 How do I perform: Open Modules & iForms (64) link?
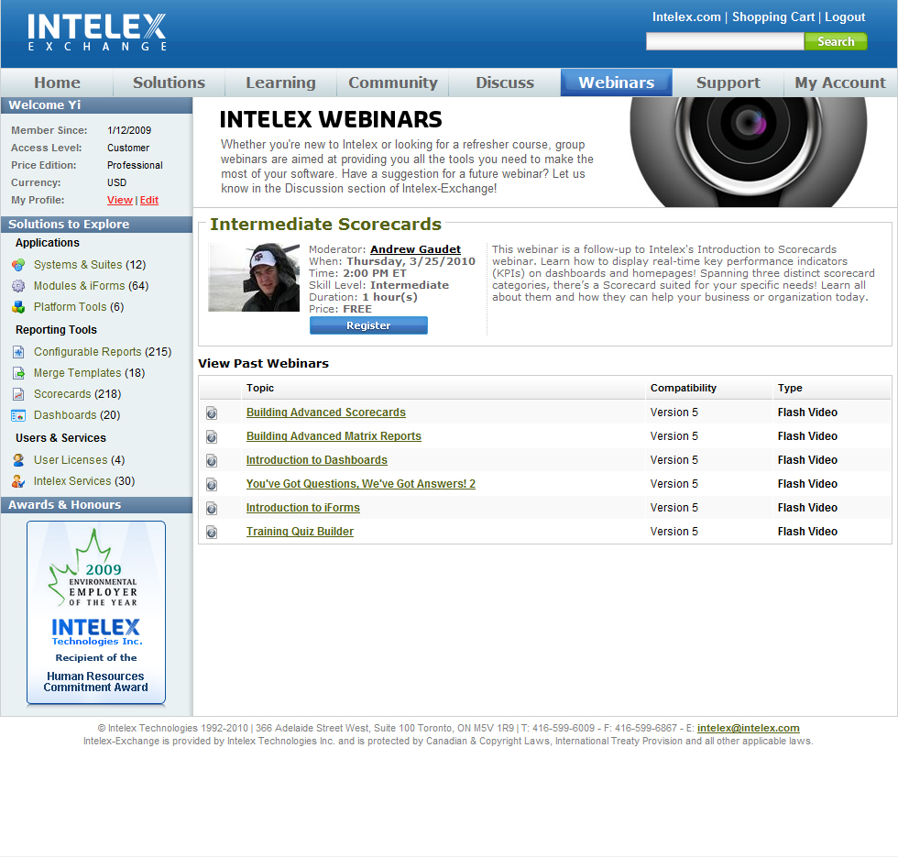click(x=91, y=286)
